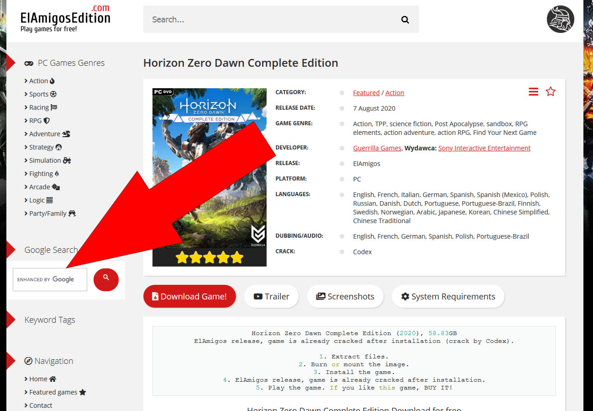Follow the Guerrilla Games developer link

pyautogui.click(x=377, y=148)
